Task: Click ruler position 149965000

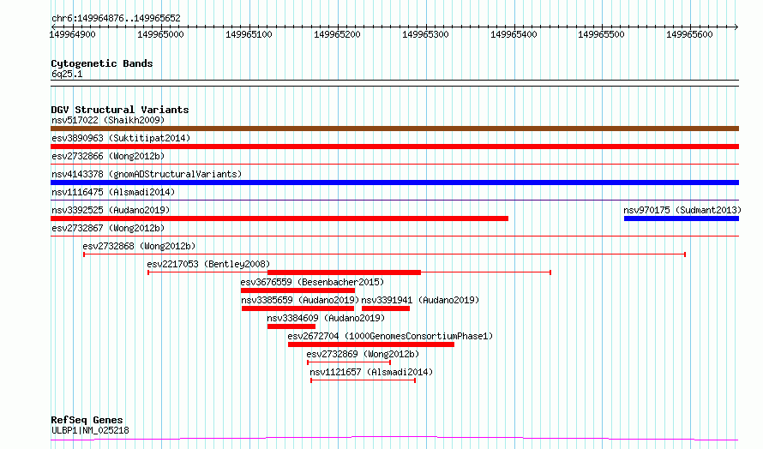Action: (160, 34)
